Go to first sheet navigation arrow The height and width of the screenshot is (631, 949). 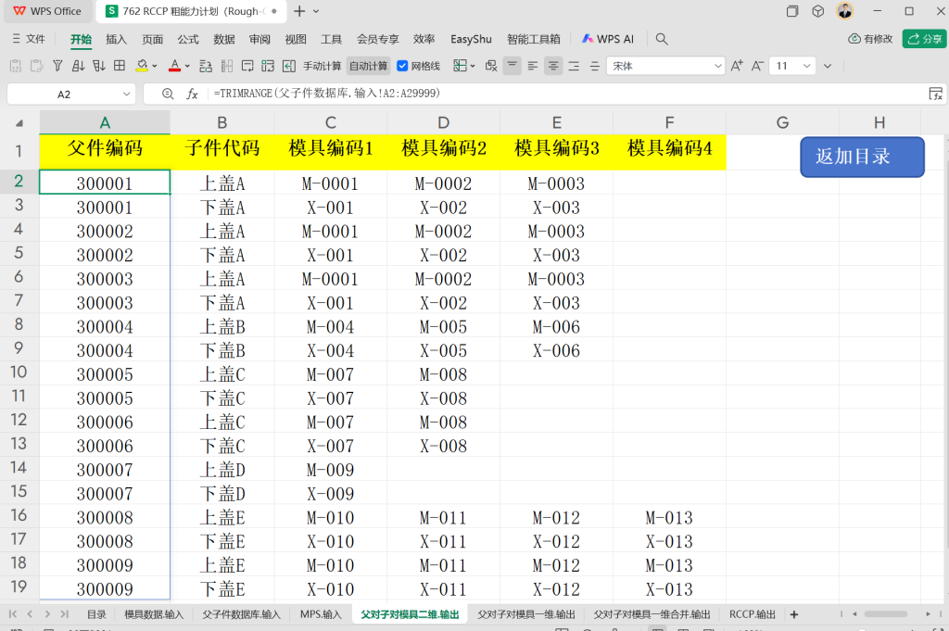pyautogui.click(x=13, y=614)
